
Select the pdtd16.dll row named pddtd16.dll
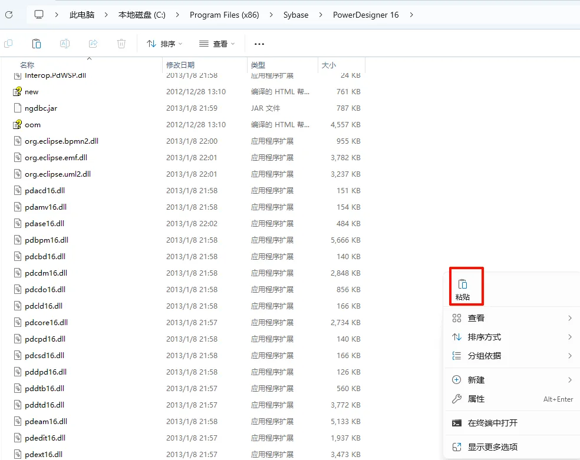187,405
